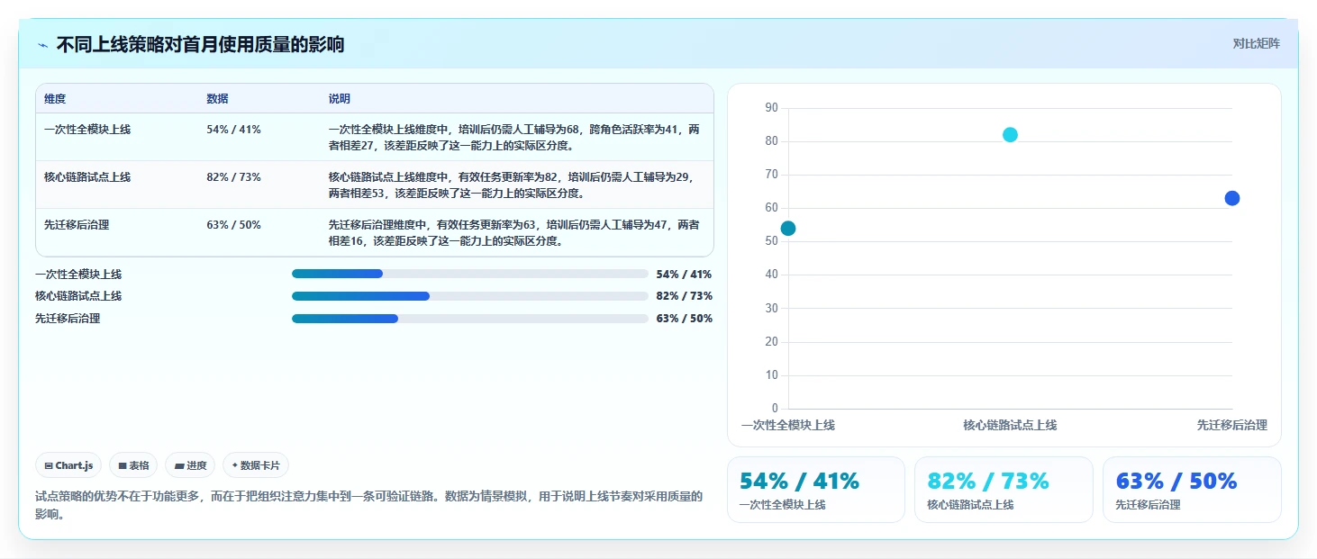This screenshot has height=559, width=1317.
Task: Click the footnote paragraph about 试点策略
Action: (368, 505)
